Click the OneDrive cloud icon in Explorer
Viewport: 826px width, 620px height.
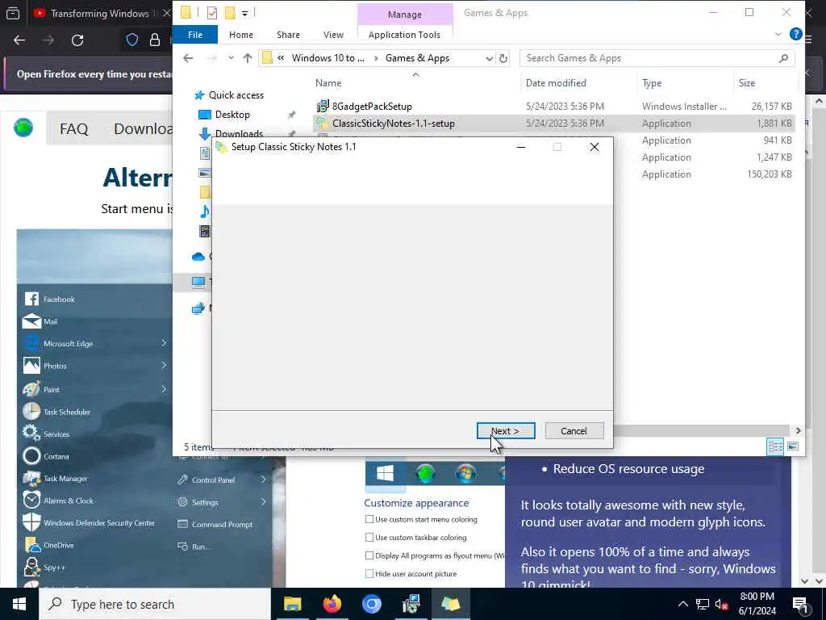click(198, 257)
